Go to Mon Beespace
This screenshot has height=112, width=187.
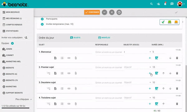pyautogui.click(x=11, y=12)
